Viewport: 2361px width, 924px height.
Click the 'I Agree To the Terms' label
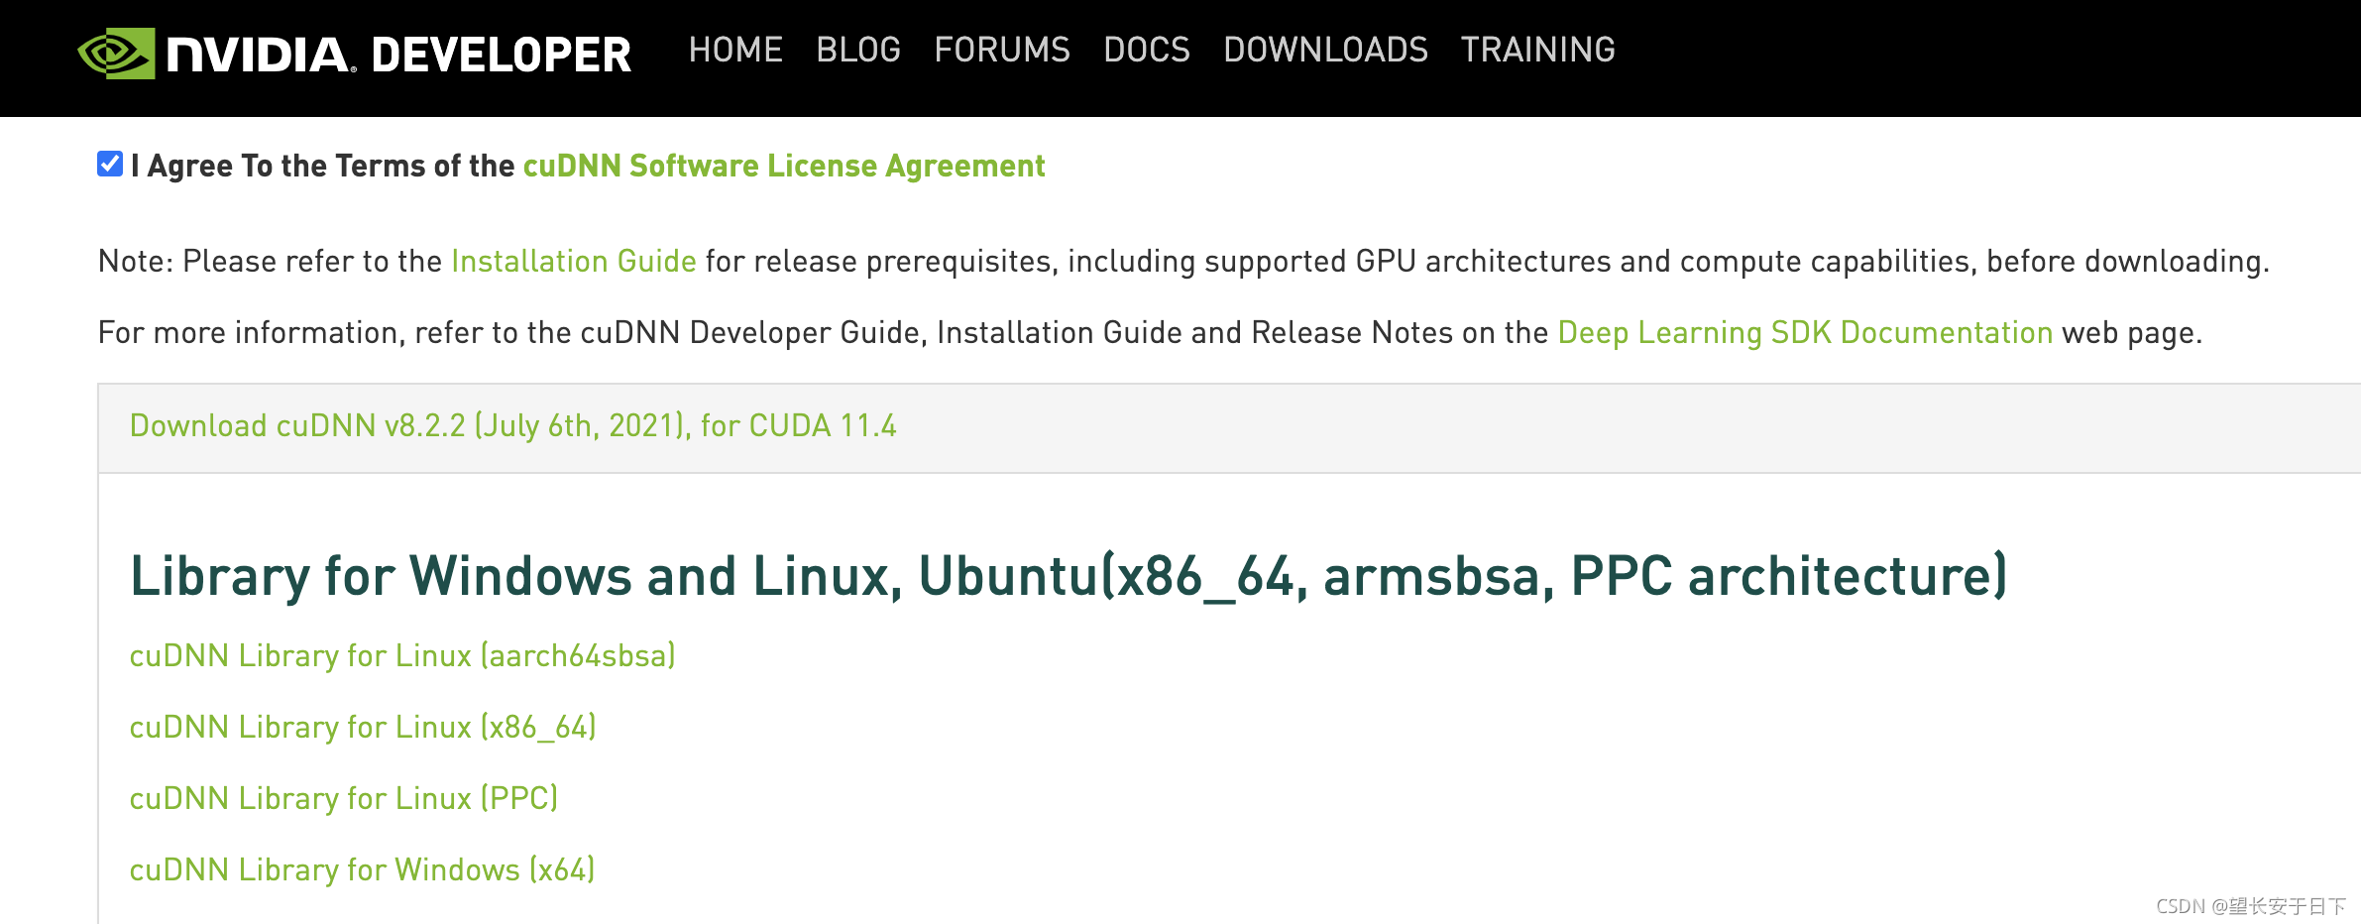pos(322,166)
